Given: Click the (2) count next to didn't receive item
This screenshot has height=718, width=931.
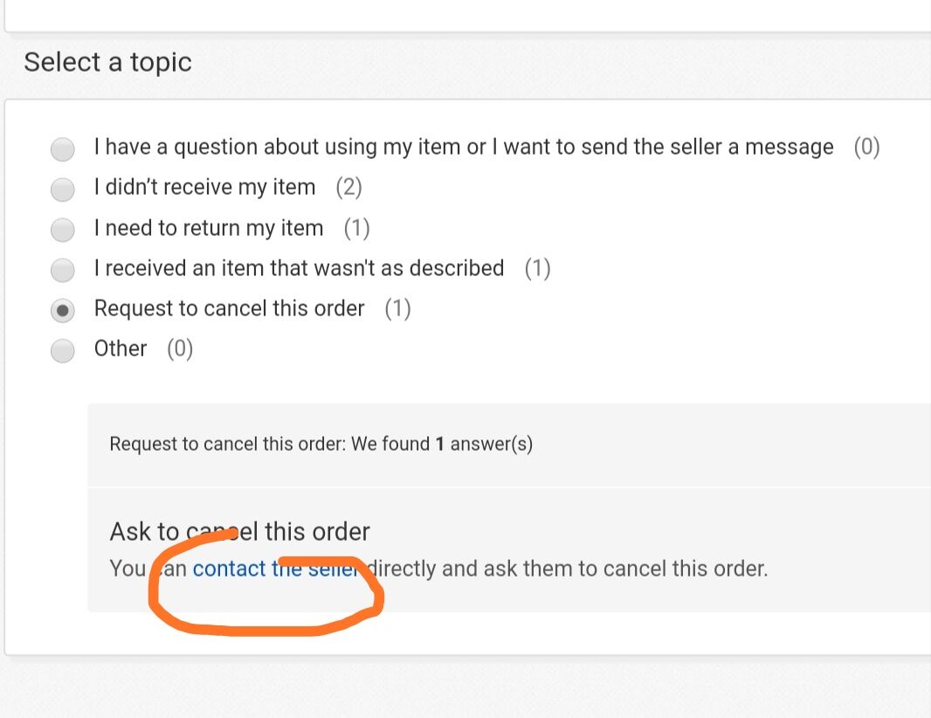Looking at the screenshot, I should [348, 187].
